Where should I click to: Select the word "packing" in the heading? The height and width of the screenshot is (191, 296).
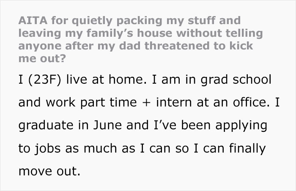139,21
